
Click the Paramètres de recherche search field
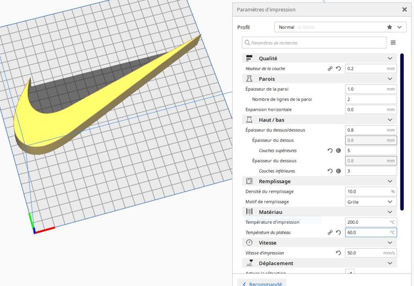tap(314, 42)
